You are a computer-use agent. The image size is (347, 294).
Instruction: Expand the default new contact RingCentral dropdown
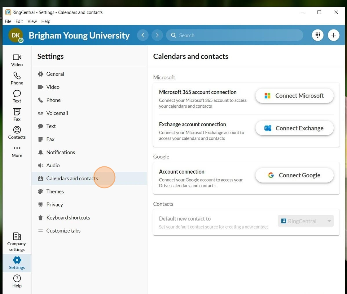tap(305, 221)
